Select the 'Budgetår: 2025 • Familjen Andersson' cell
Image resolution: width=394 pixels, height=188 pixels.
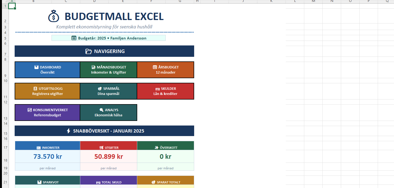(x=108, y=38)
